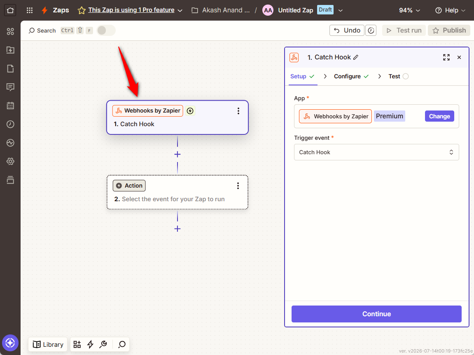Toggle the switch next to Search
The height and width of the screenshot is (355, 474).
(106, 30)
